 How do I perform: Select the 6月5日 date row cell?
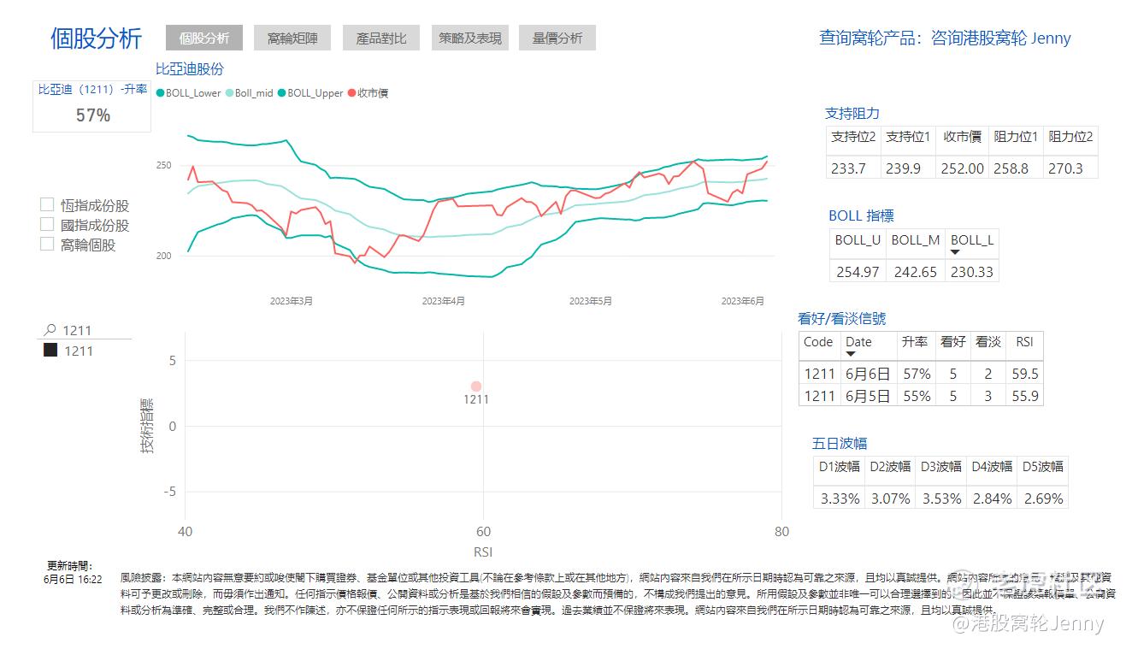[x=867, y=396]
